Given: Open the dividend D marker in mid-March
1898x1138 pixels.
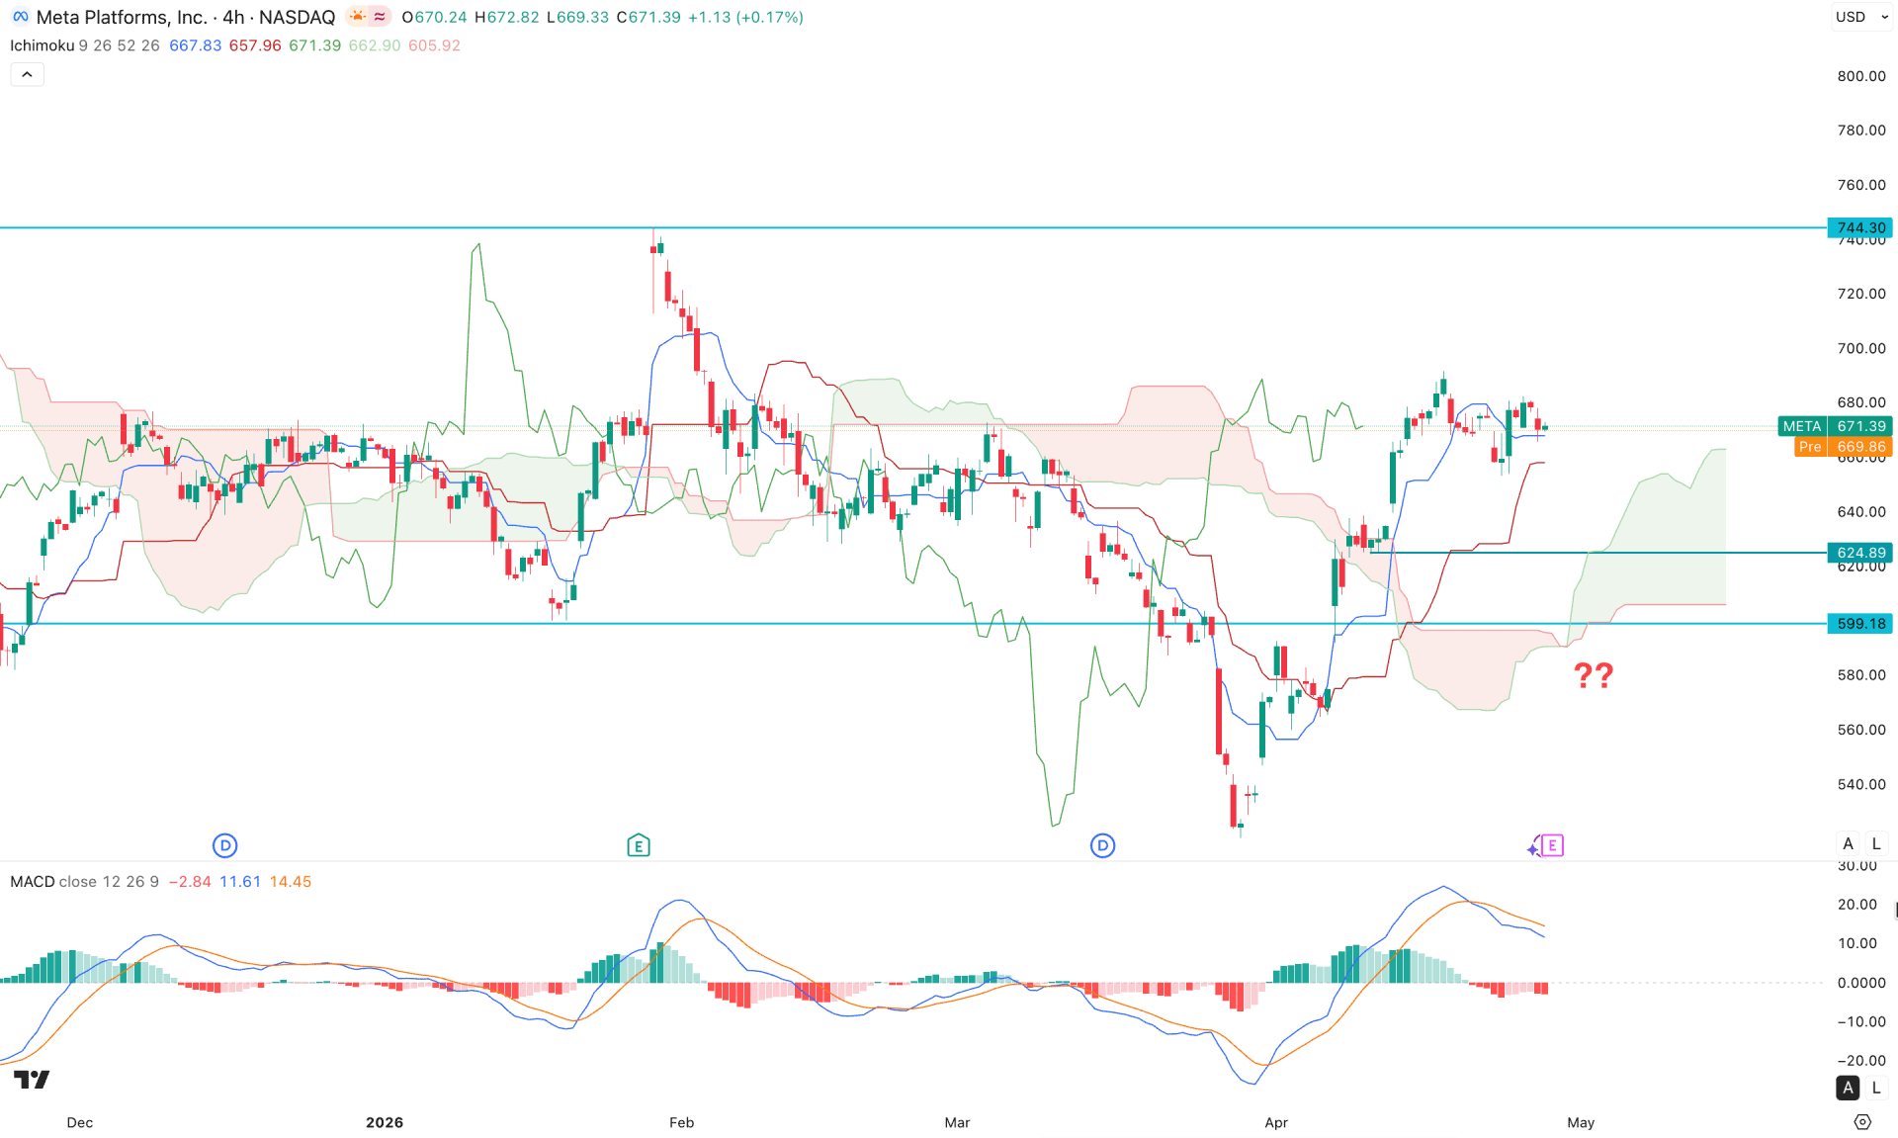Looking at the screenshot, I should pyautogui.click(x=1103, y=845).
